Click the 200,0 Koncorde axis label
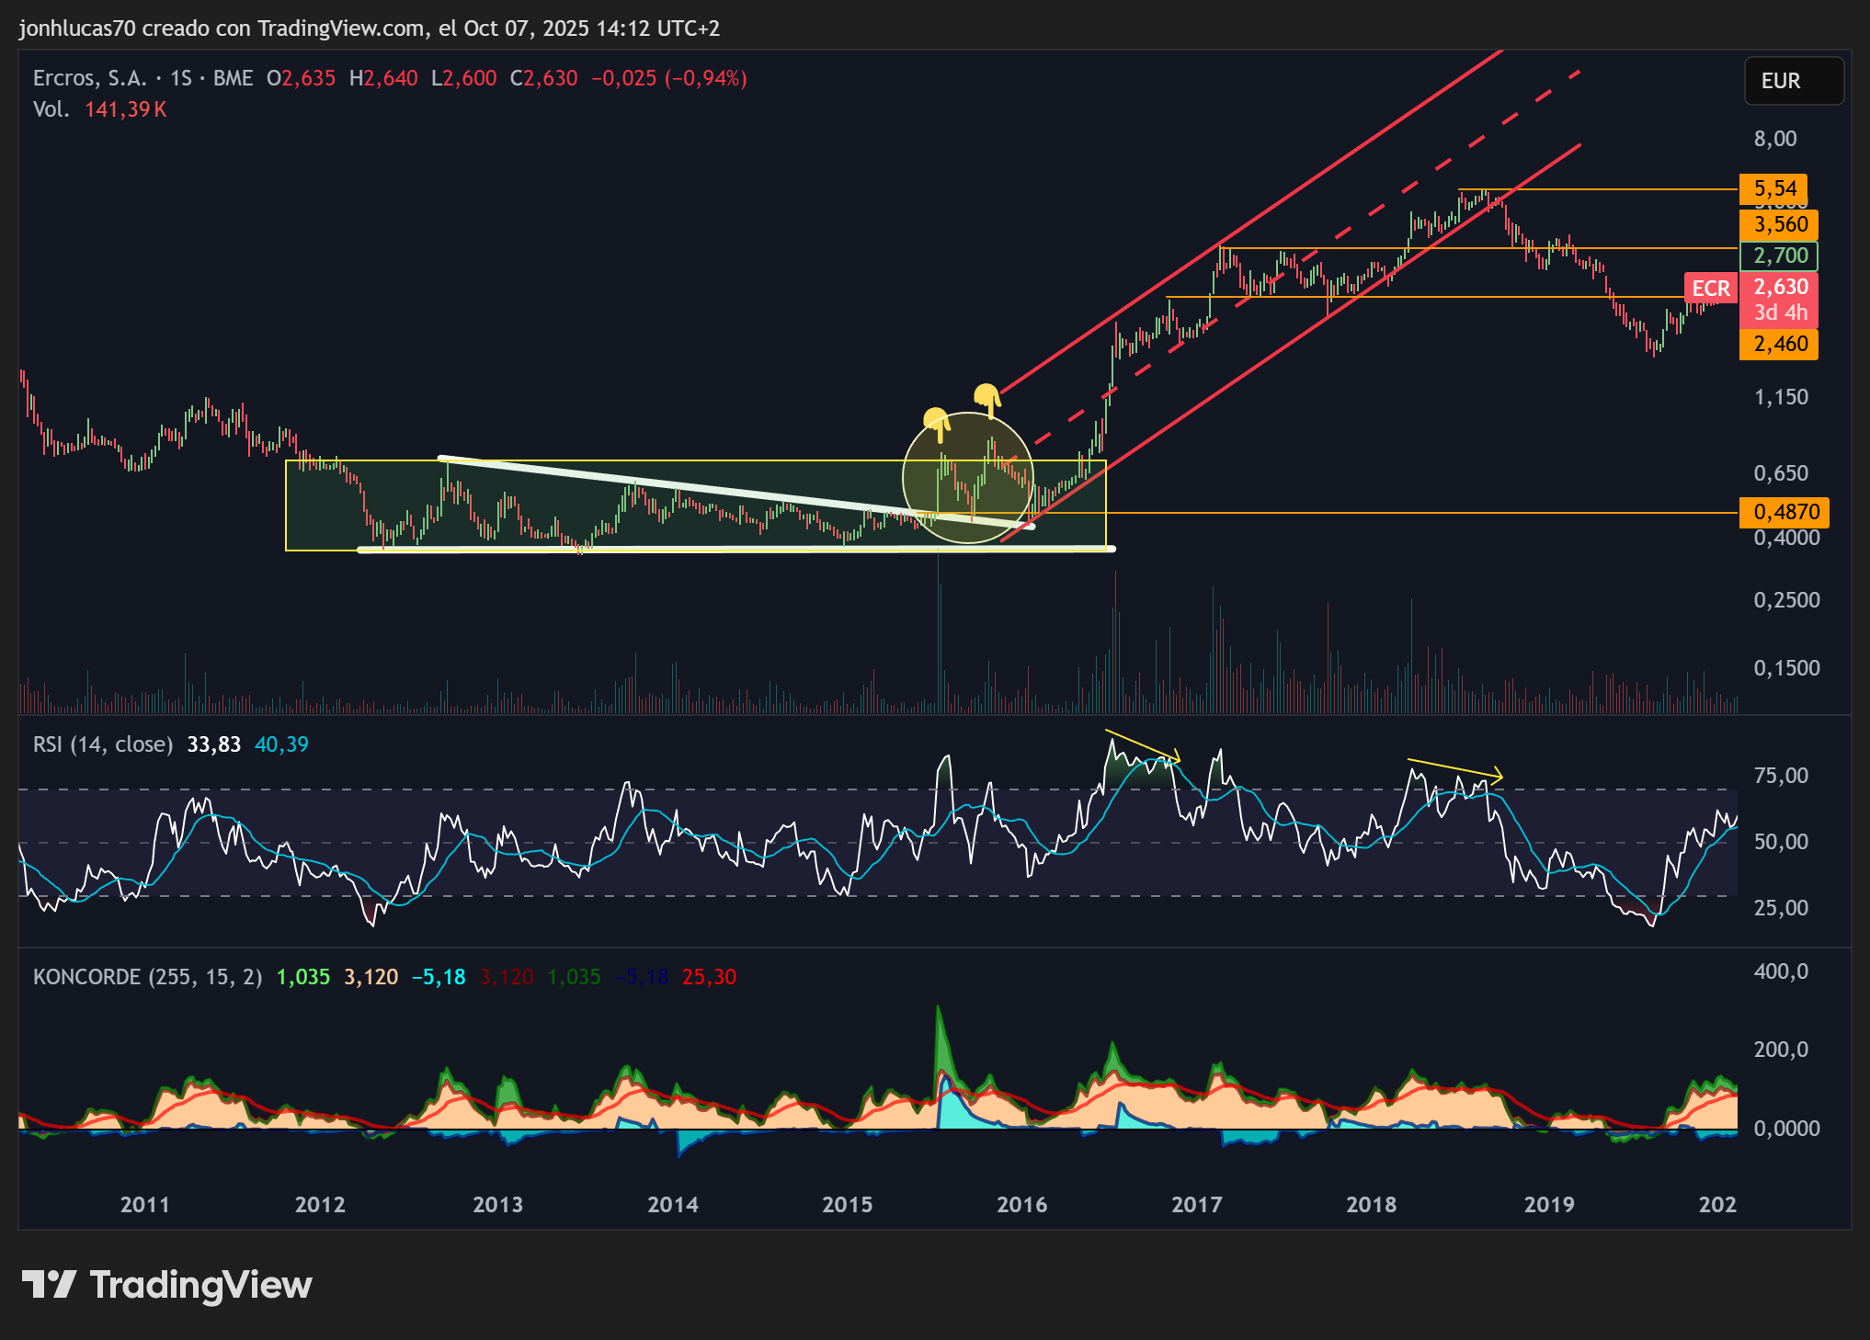 pos(1781,1050)
